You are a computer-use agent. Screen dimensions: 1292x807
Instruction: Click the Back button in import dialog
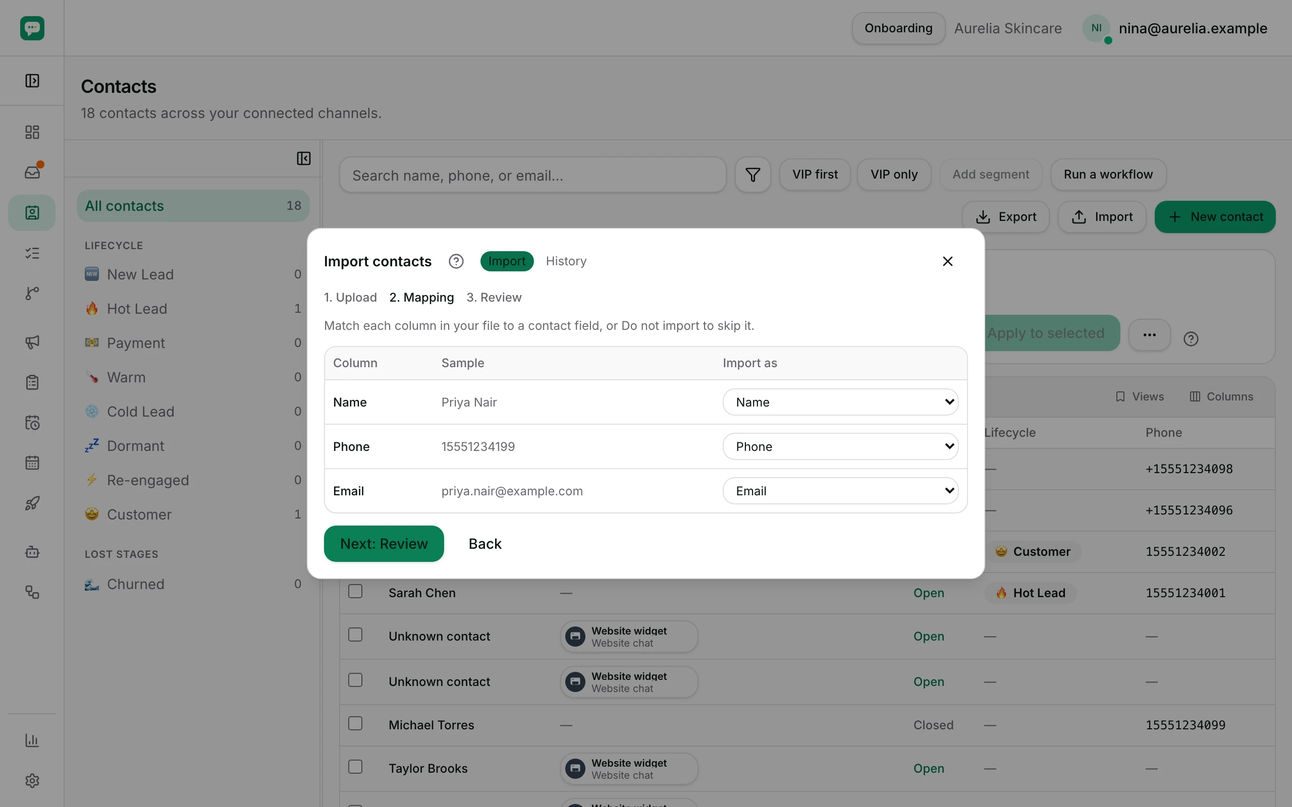click(x=485, y=543)
